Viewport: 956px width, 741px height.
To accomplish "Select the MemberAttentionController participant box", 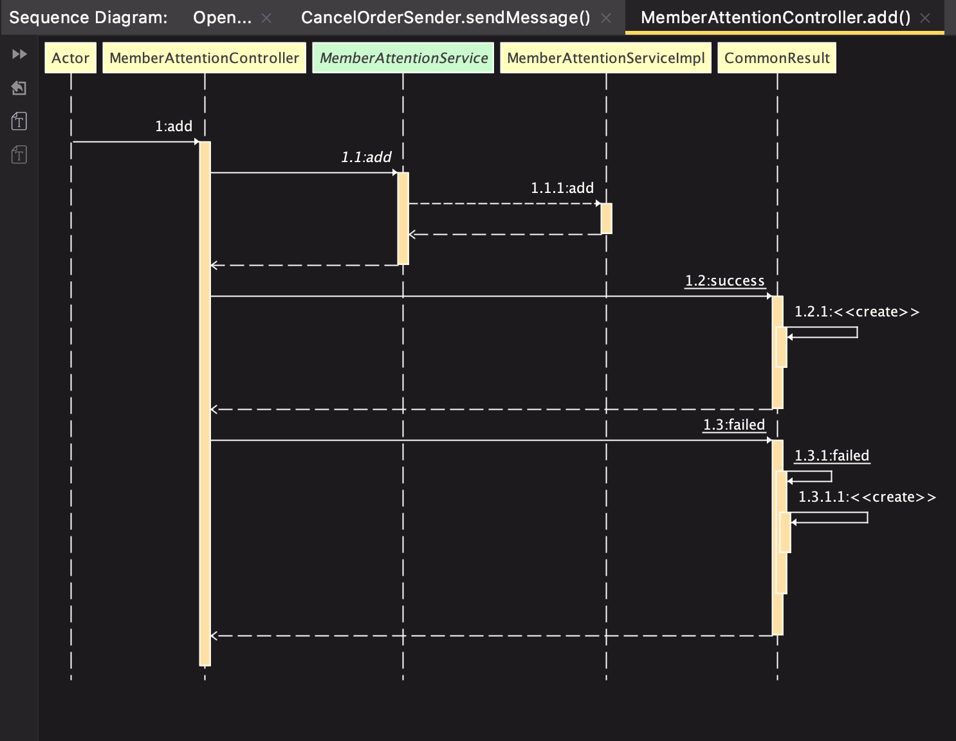I will 205,58.
